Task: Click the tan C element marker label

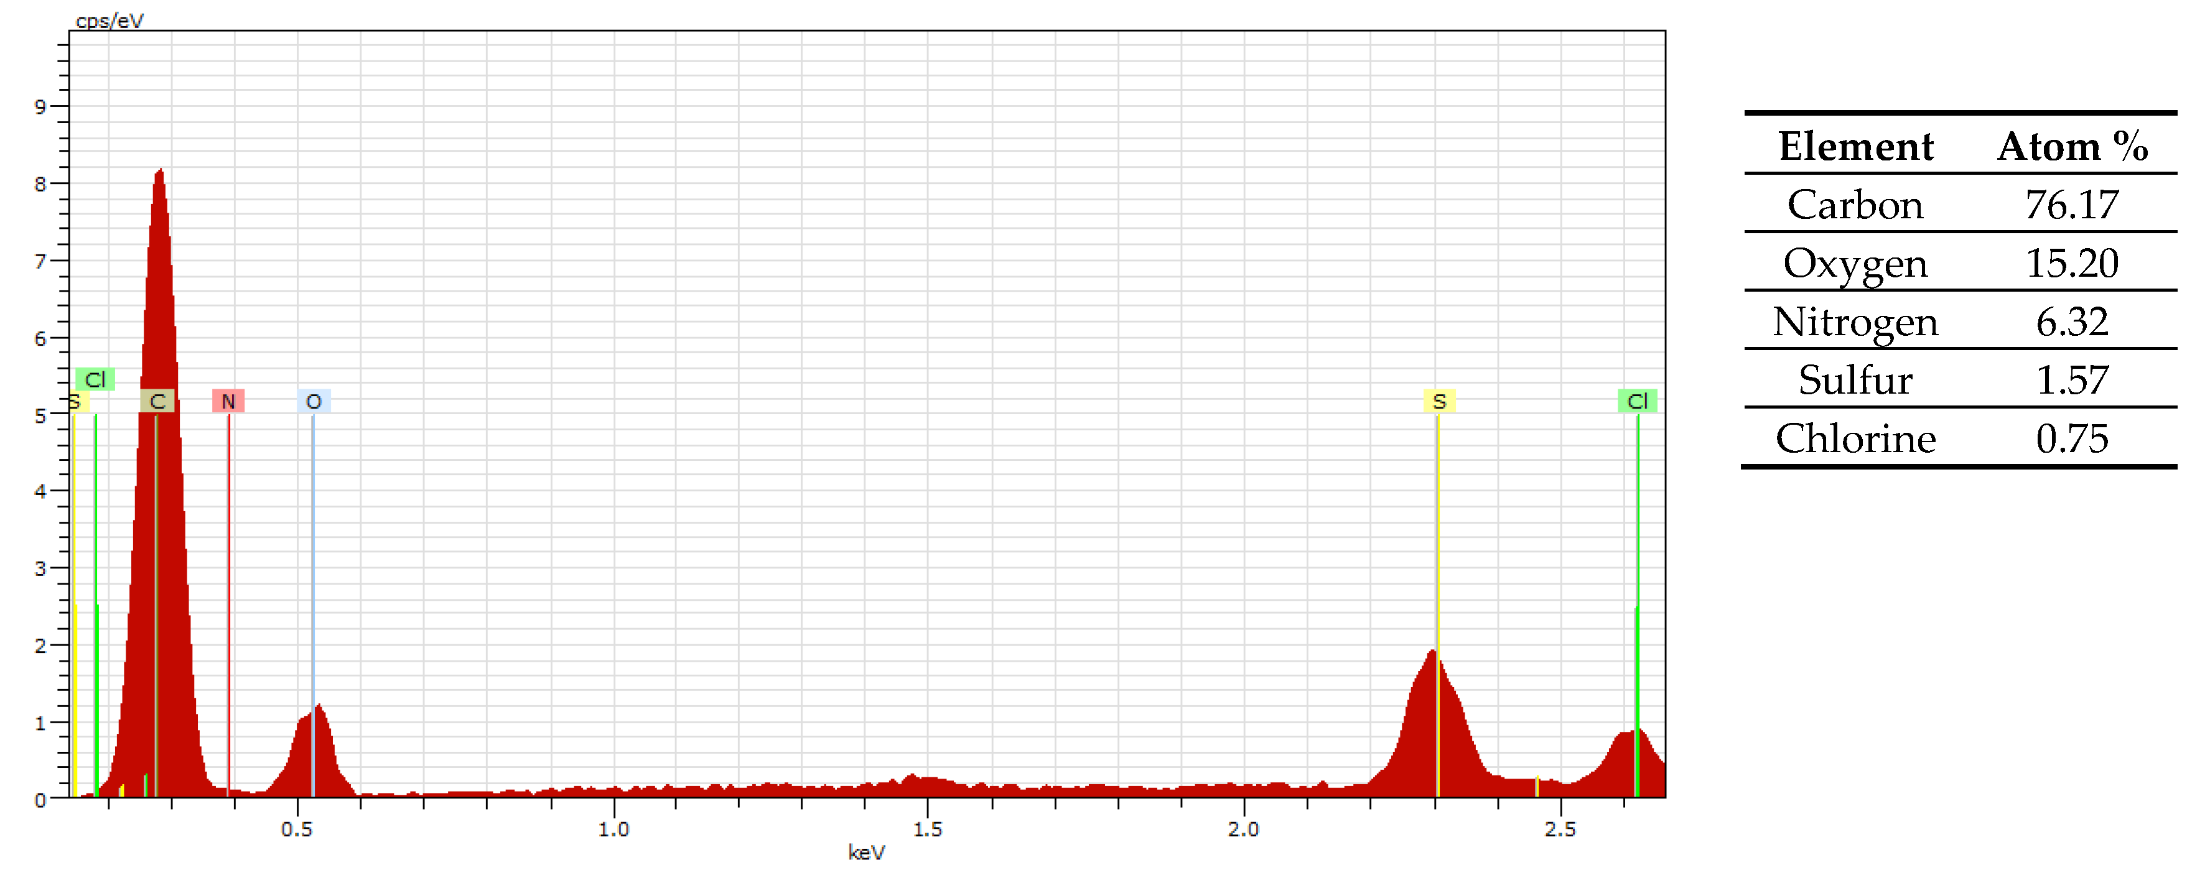Action: click(x=157, y=400)
